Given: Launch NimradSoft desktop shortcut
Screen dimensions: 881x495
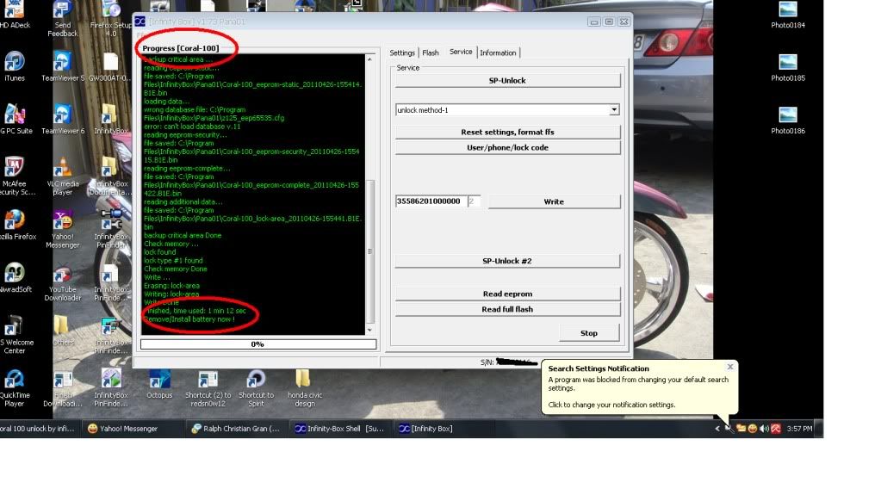Looking at the screenshot, I should (16, 277).
